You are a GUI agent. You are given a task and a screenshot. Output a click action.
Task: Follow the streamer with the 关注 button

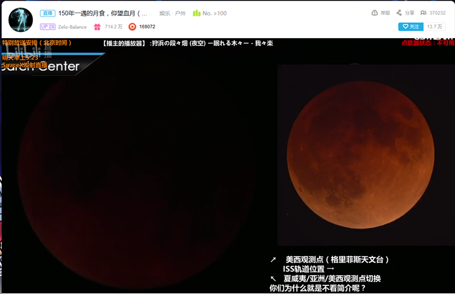coord(411,27)
